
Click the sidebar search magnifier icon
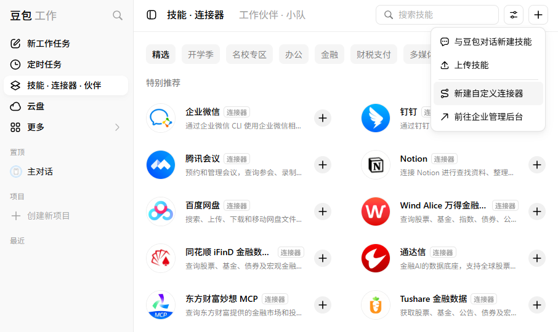pyautogui.click(x=118, y=15)
